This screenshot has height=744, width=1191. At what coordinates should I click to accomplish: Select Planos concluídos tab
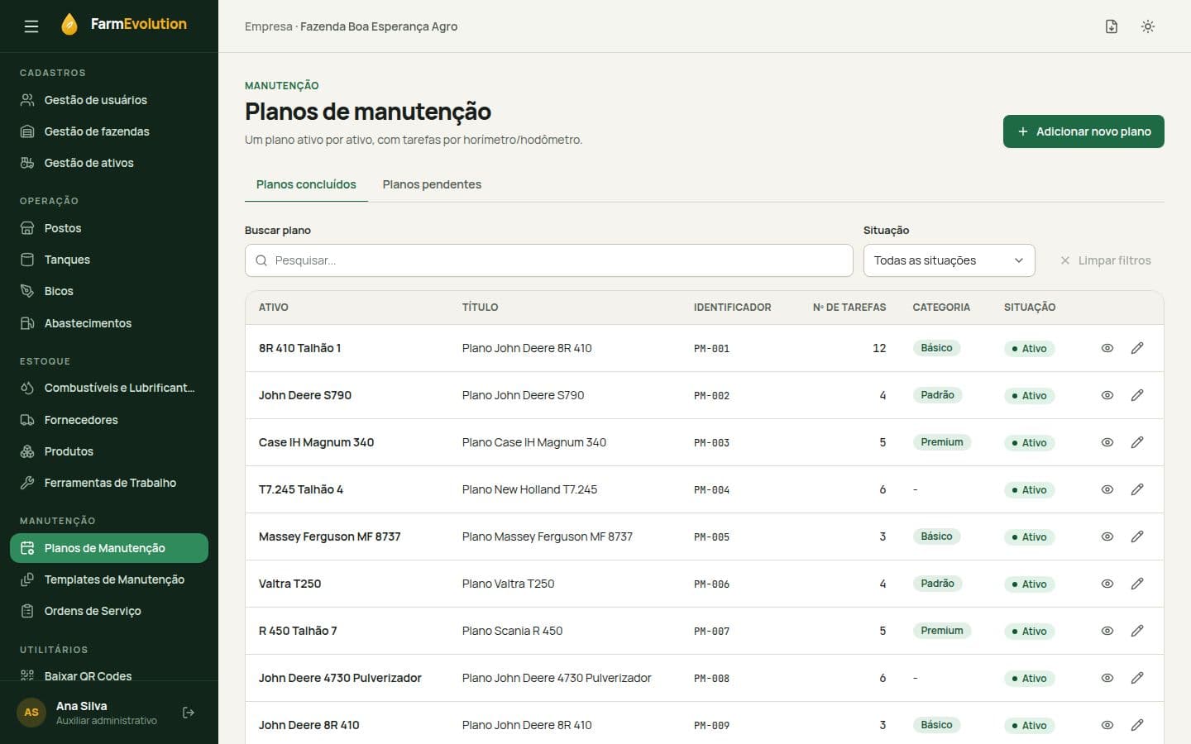coord(306,184)
